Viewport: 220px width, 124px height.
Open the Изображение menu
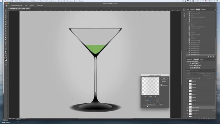(x=34, y=1)
